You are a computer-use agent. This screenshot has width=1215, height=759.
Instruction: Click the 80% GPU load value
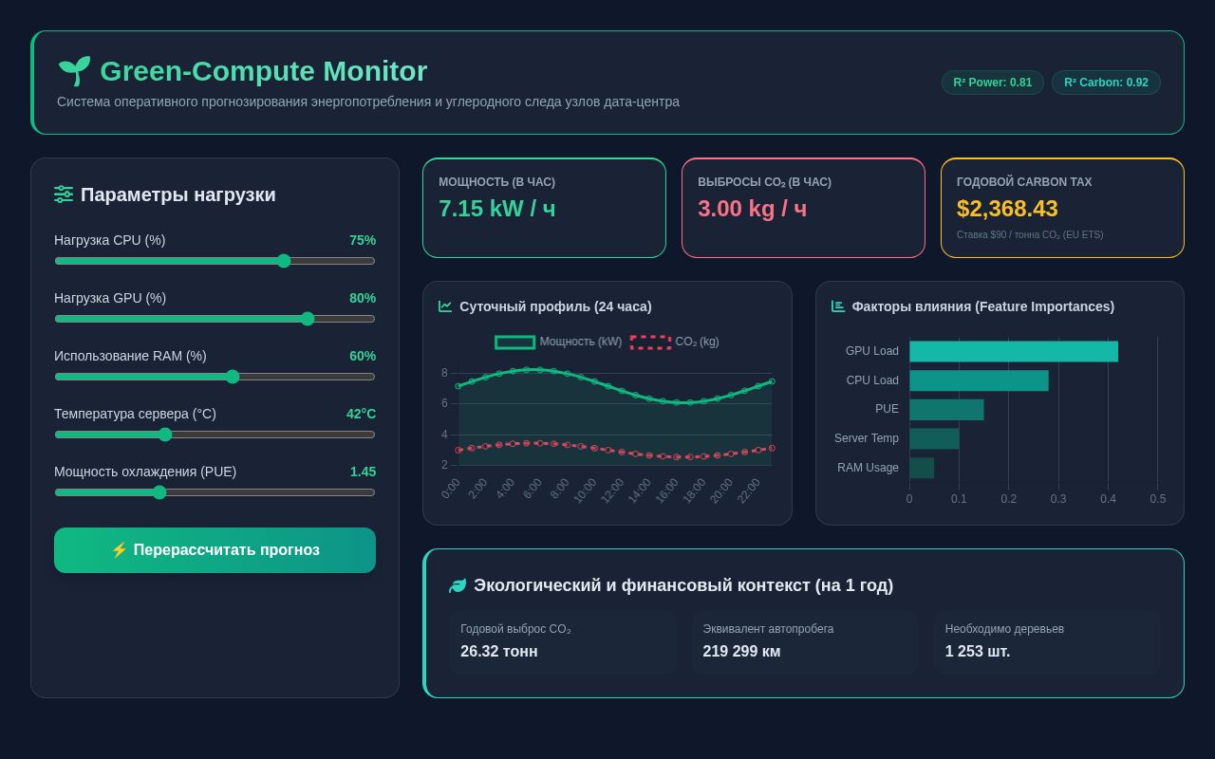(x=363, y=298)
